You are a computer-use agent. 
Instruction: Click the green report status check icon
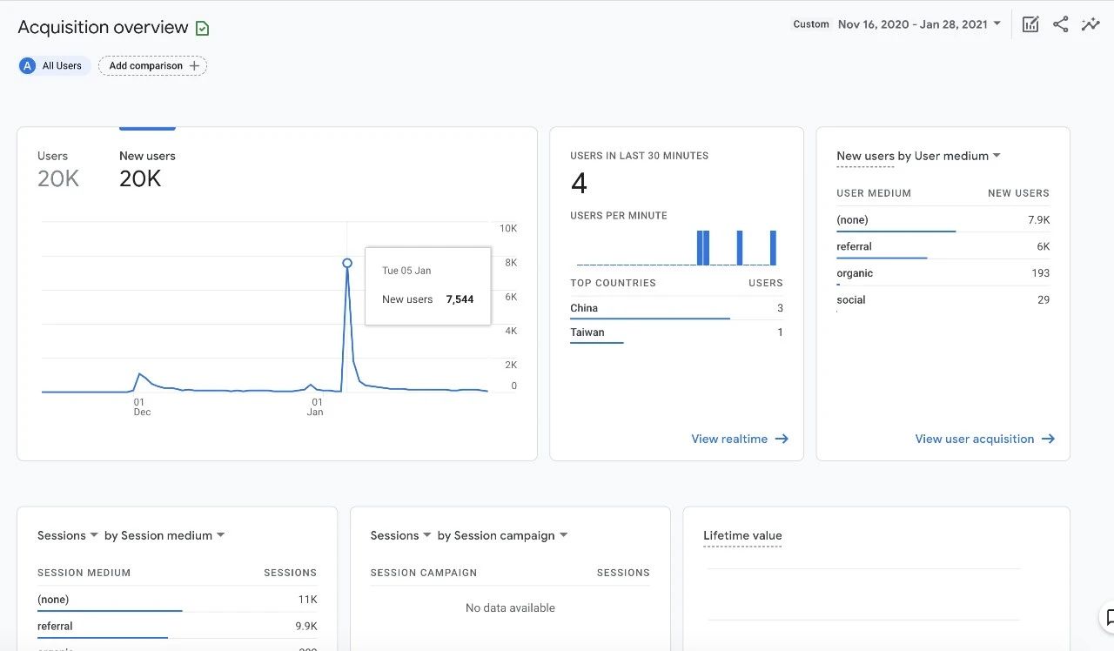202,29
